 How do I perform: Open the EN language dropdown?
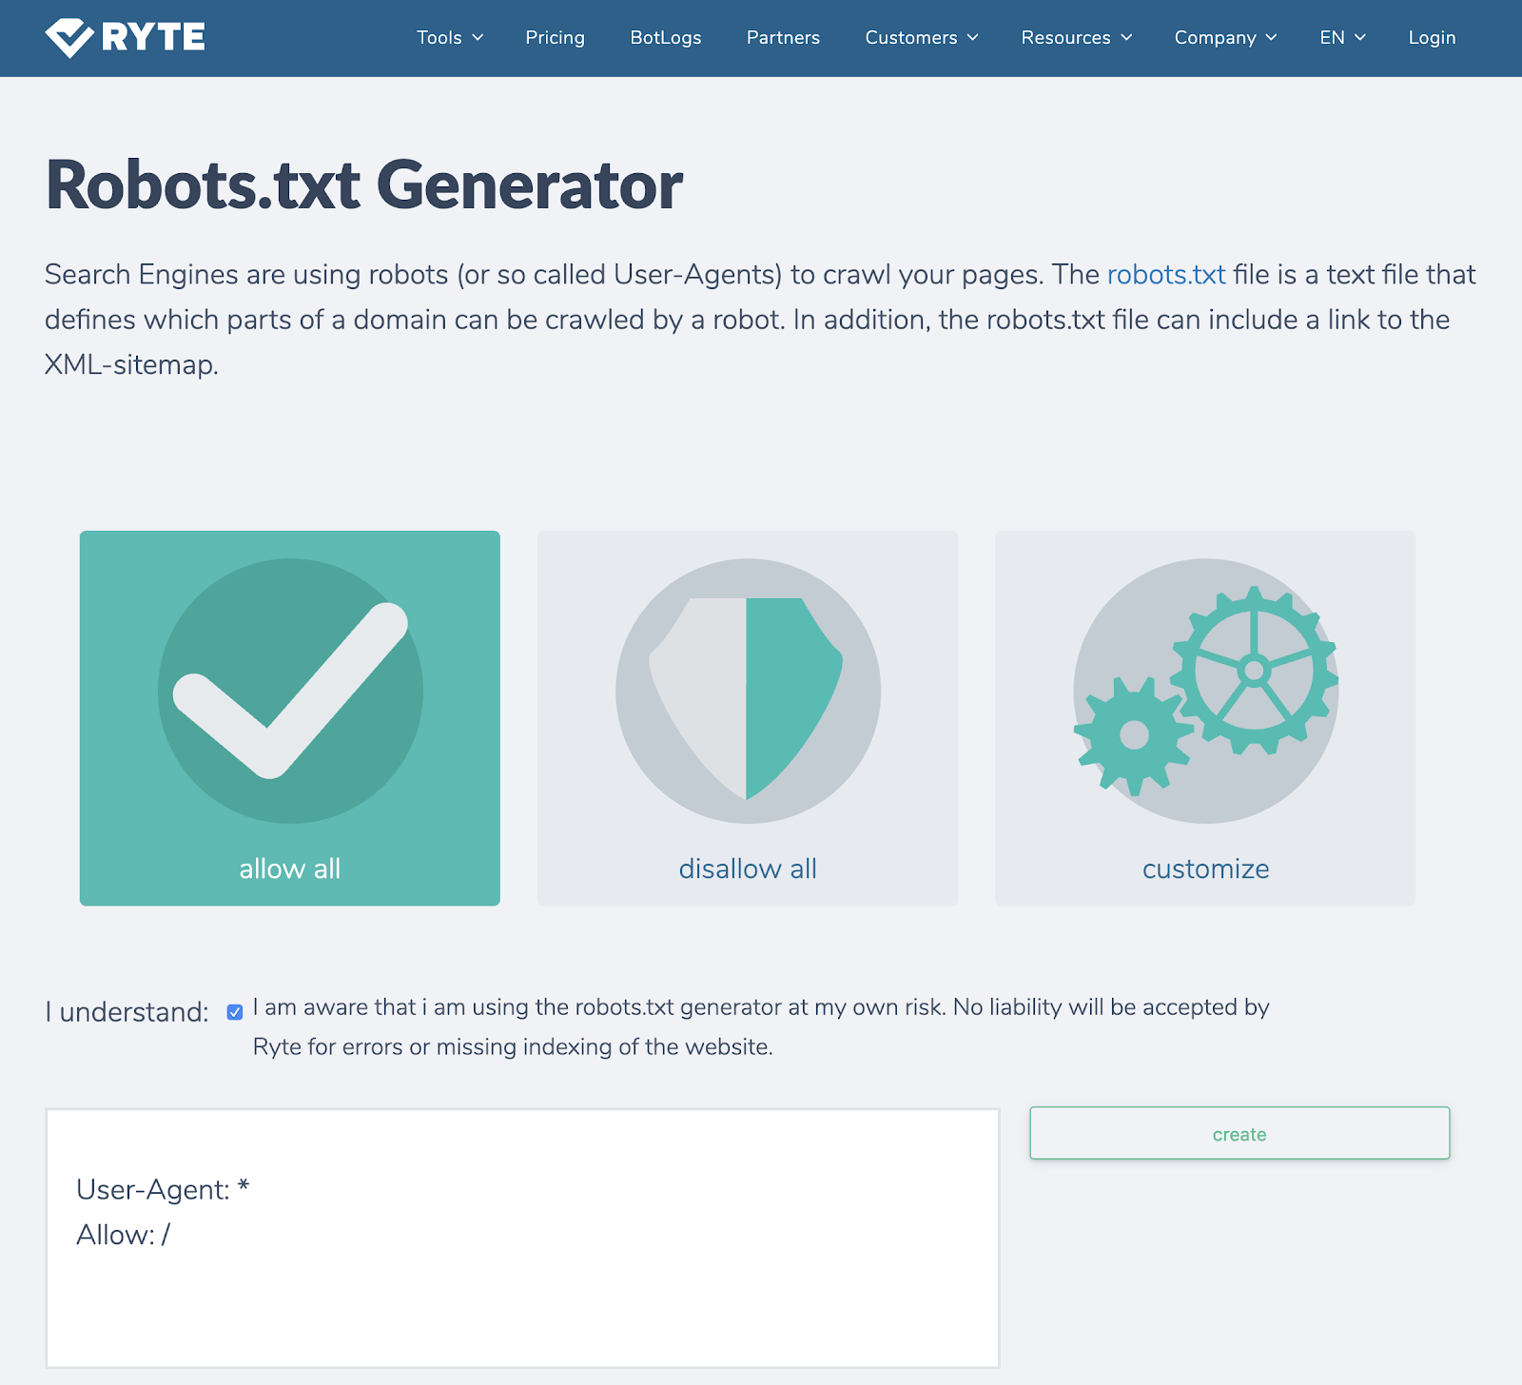click(x=1341, y=38)
